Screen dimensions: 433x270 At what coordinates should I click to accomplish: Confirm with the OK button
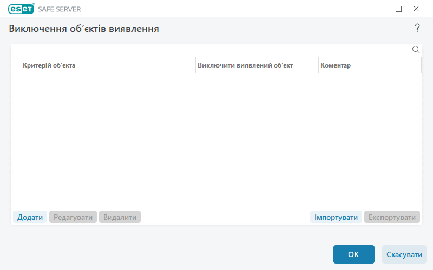353,254
